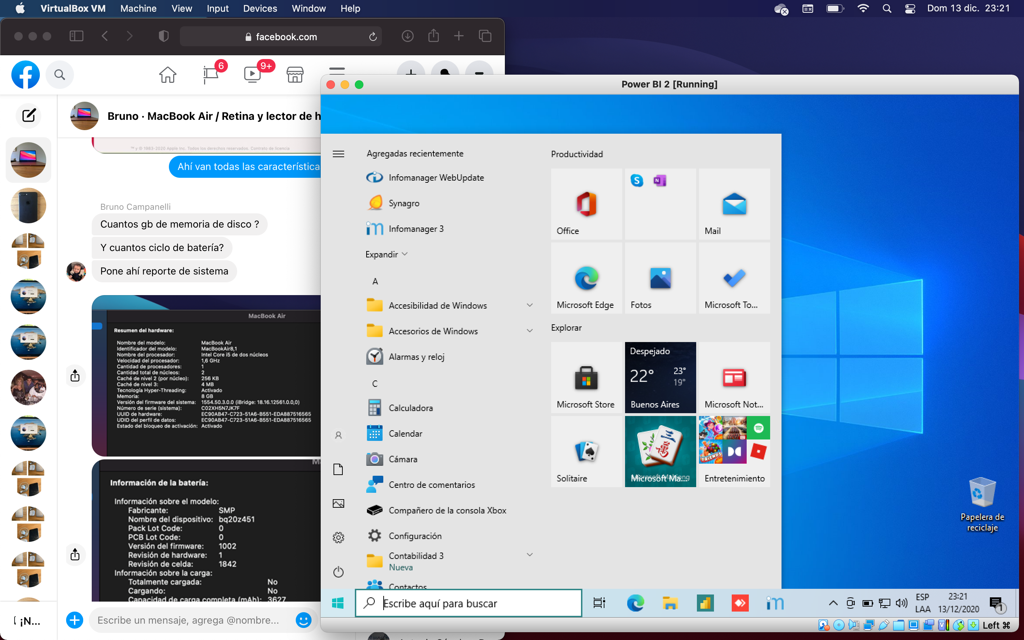
Task: Launch Microsoft Edge from the taskbar
Action: [635, 603]
